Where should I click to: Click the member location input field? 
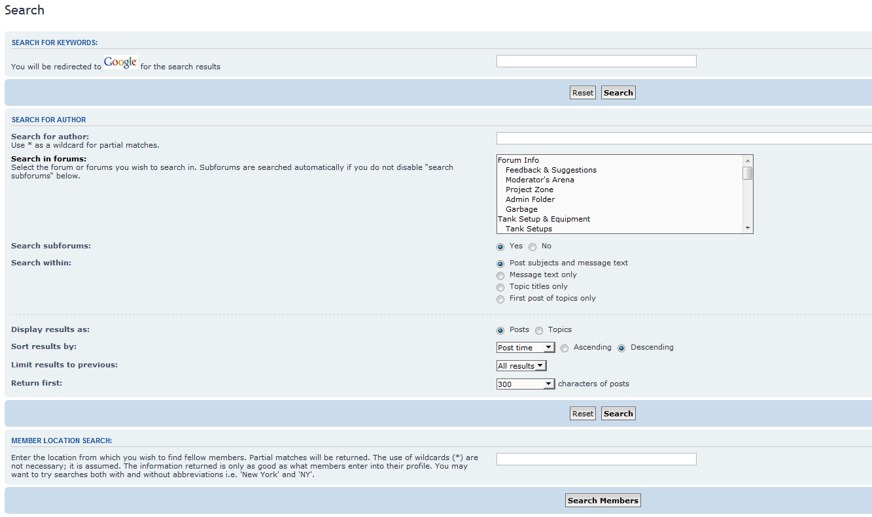tap(597, 459)
